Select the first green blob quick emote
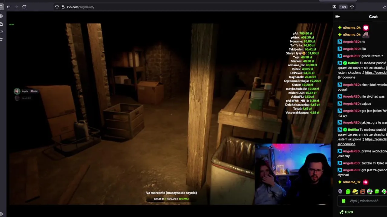Screen dimensions: 387x217 [348, 191]
